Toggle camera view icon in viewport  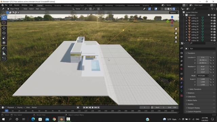coord(176,38)
